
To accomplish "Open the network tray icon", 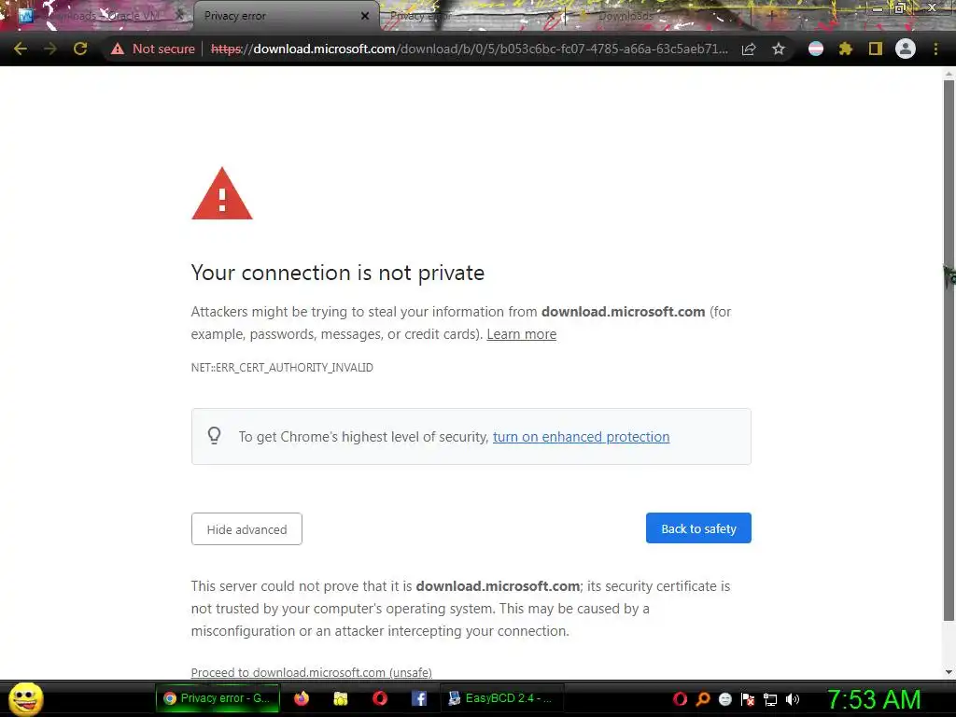I will (770, 700).
